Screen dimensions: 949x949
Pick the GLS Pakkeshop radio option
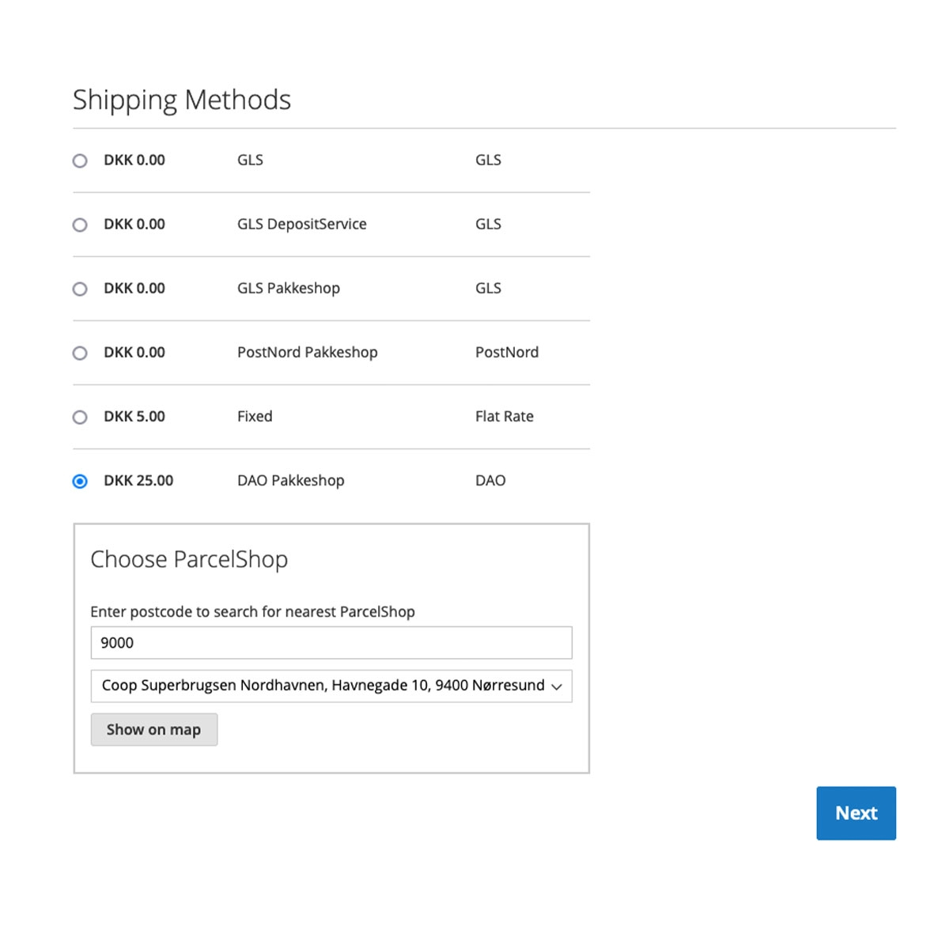(x=80, y=289)
